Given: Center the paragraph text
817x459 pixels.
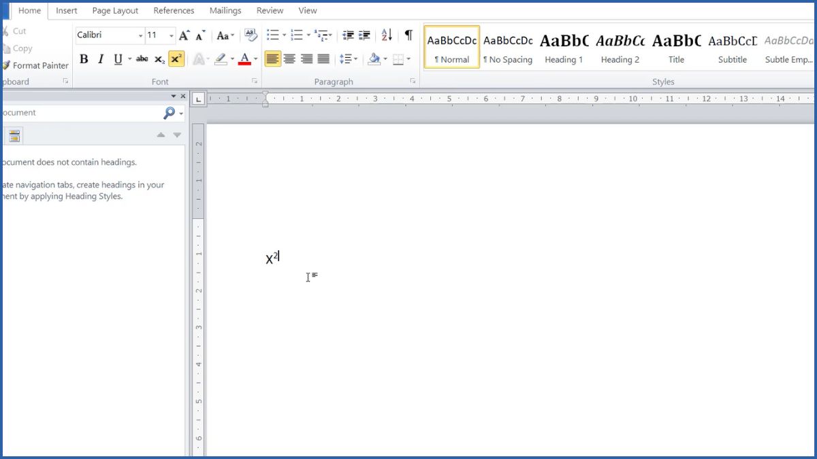Looking at the screenshot, I should [290, 59].
